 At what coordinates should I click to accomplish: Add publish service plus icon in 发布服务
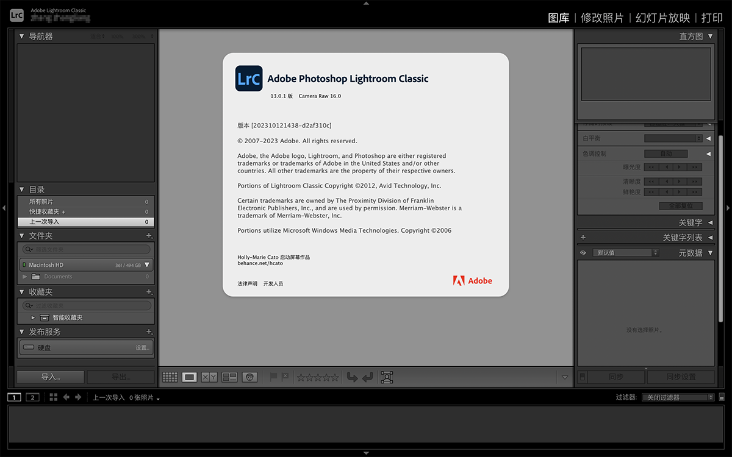tap(149, 331)
